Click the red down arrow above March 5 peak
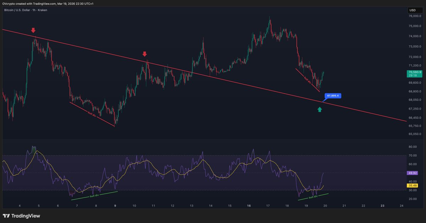This screenshot has height=223, width=426. 33,30
